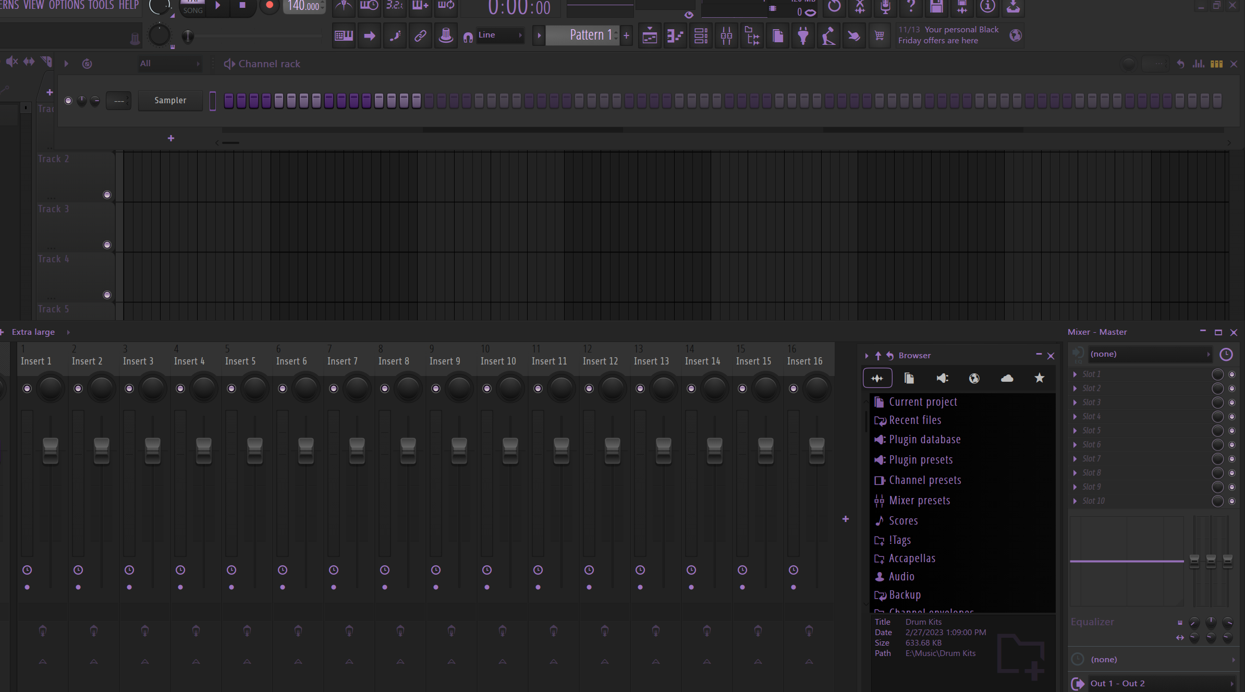Open the Playlist view toolbar icon
Image resolution: width=1245 pixels, height=692 pixels.
650,35
